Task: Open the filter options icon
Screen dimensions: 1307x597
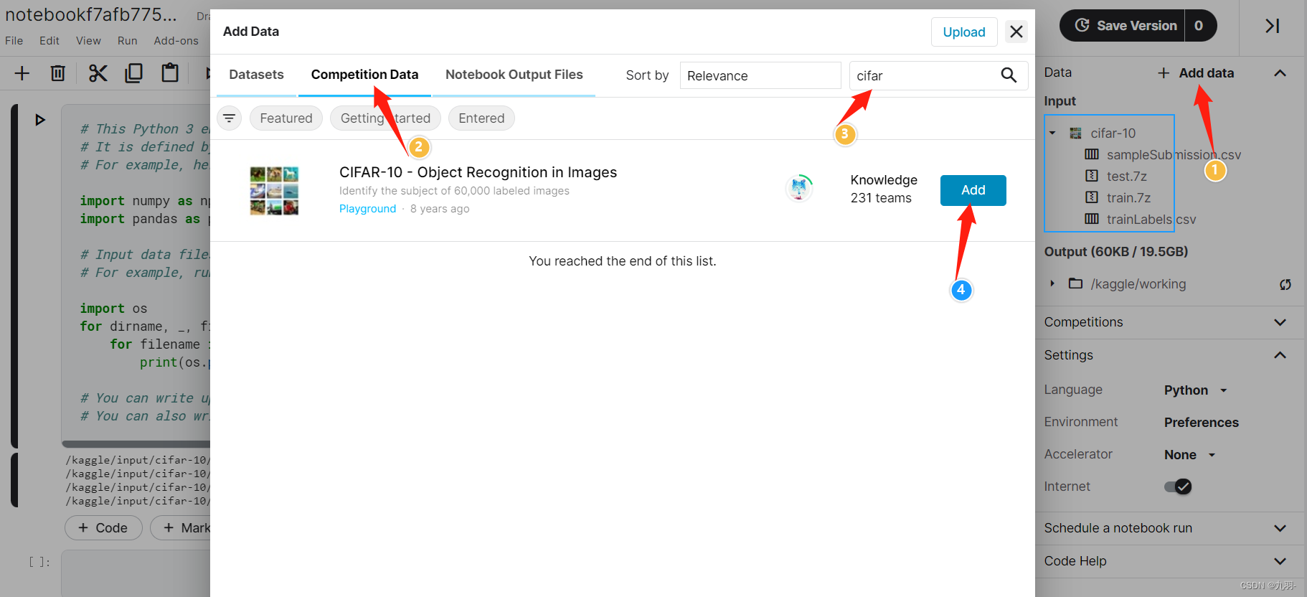Action: coord(229,118)
